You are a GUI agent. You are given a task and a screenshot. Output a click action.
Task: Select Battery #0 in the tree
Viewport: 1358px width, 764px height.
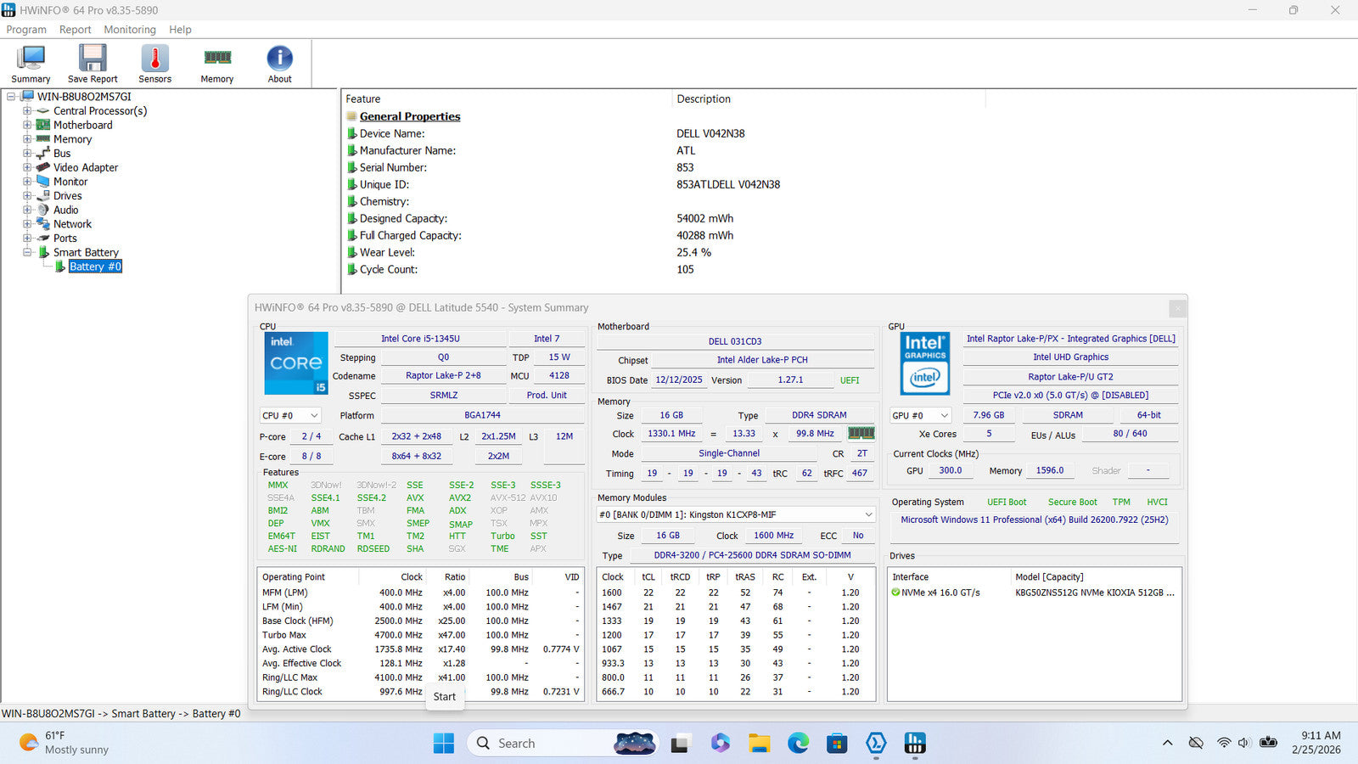(x=95, y=267)
